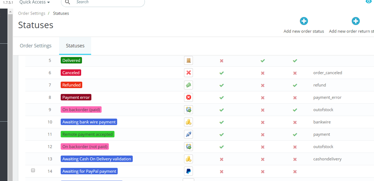Click the Payment error status icon
This screenshot has width=374, height=181.
188,97
